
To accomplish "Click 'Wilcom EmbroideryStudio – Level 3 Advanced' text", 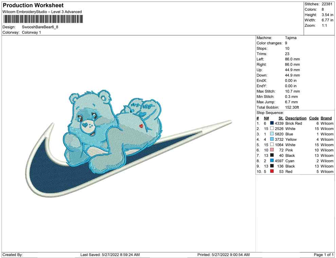I will point(42,12).
